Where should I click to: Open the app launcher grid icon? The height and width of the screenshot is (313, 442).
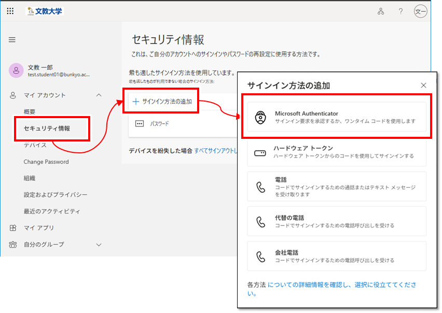pos(10,11)
